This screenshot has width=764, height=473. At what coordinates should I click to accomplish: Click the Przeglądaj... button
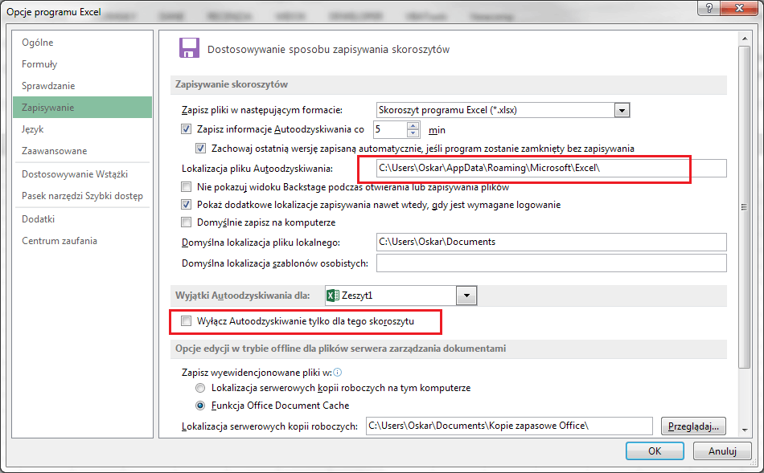(693, 426)
